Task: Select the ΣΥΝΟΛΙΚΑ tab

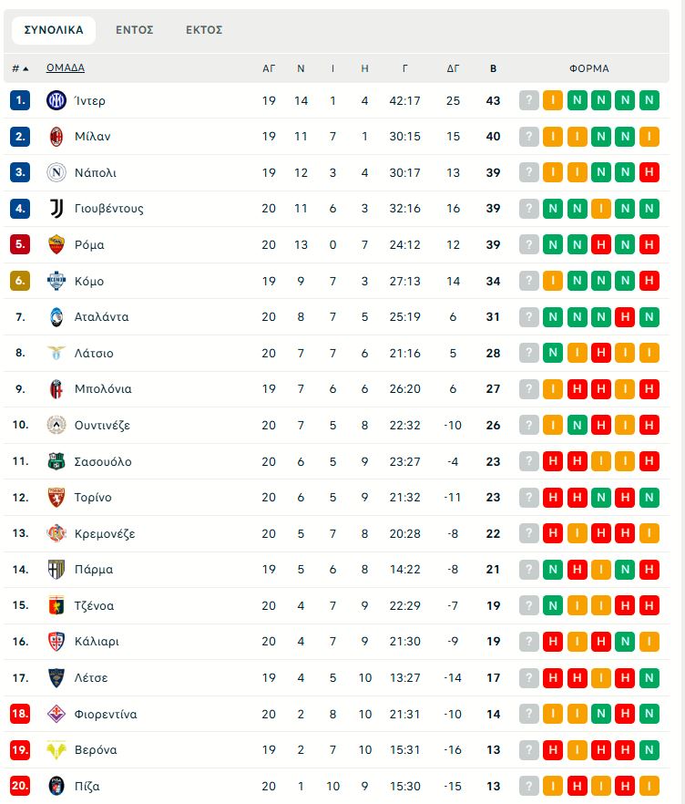Action: (x=55, y=29)
